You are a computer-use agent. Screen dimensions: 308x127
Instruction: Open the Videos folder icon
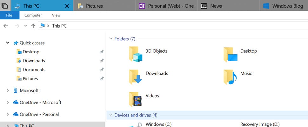tap(135, 99)
